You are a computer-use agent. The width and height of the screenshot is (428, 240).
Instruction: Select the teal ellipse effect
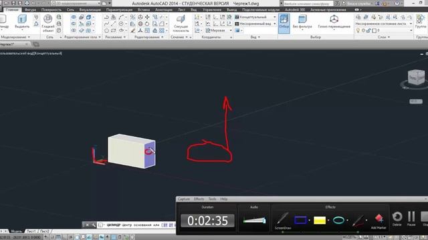(x=338, y=220)
